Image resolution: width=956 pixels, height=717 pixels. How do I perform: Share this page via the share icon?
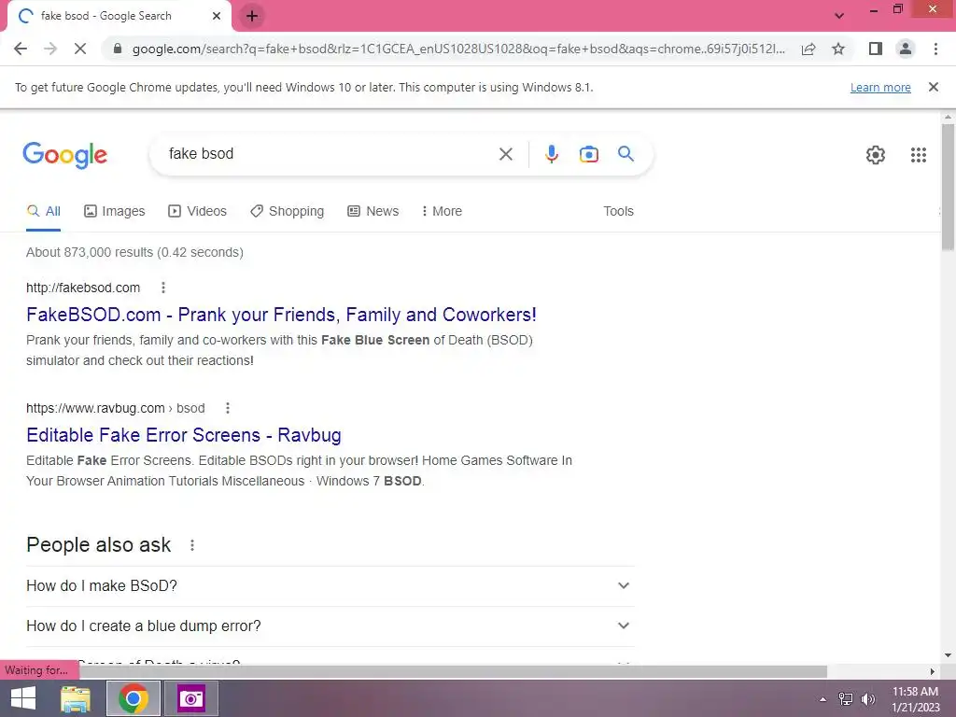point(808,49)
